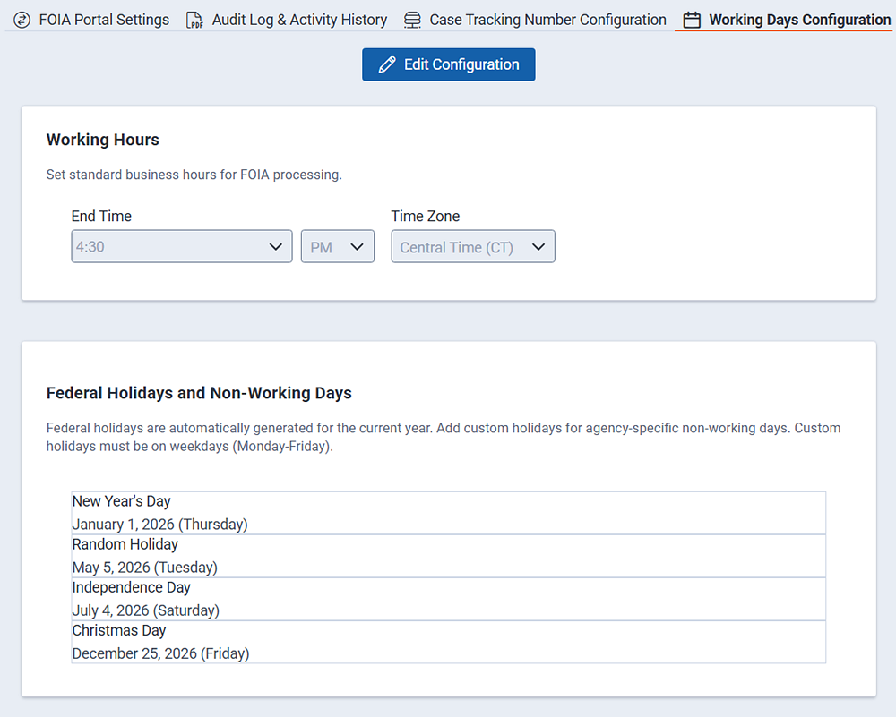Select the New Year's Day holiday row
This screenshot has height=717, width=896.
pyautogui.click(x=448, y=512)
